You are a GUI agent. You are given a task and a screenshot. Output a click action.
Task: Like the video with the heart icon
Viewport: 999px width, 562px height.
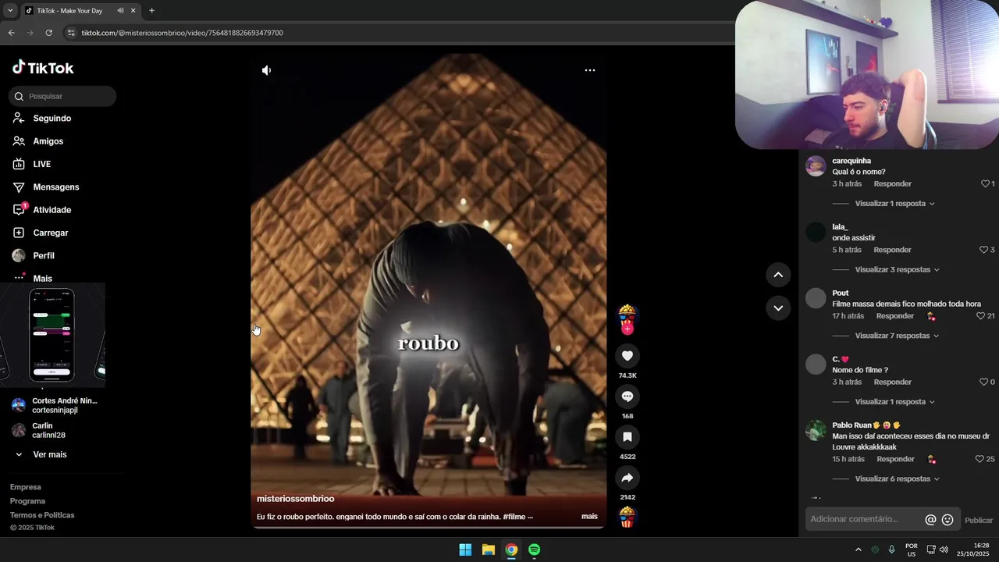click(627, 356)
